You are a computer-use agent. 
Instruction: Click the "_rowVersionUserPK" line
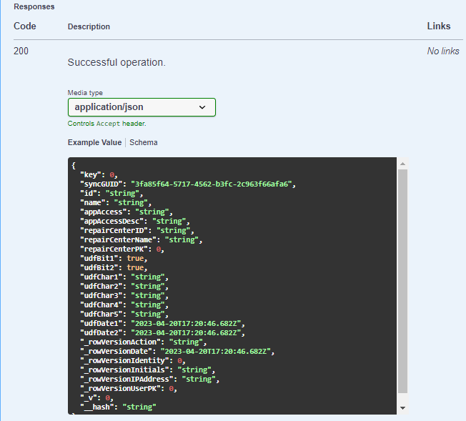[129, 388]
